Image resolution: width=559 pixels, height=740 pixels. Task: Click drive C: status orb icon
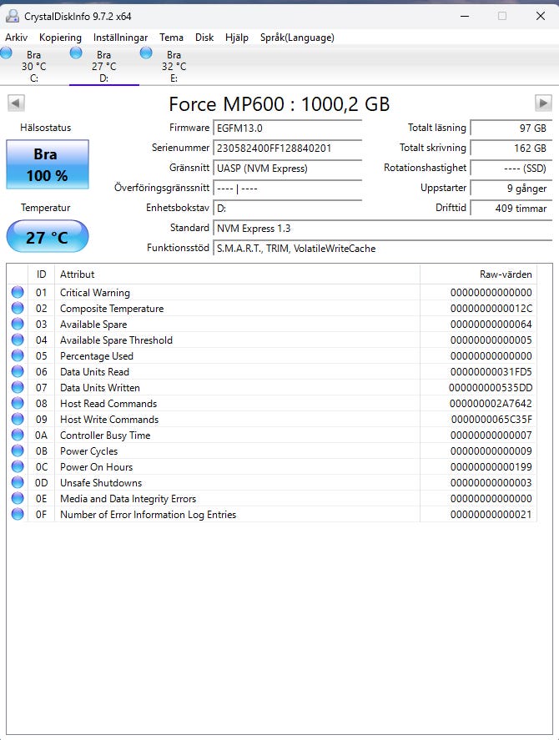7,53
